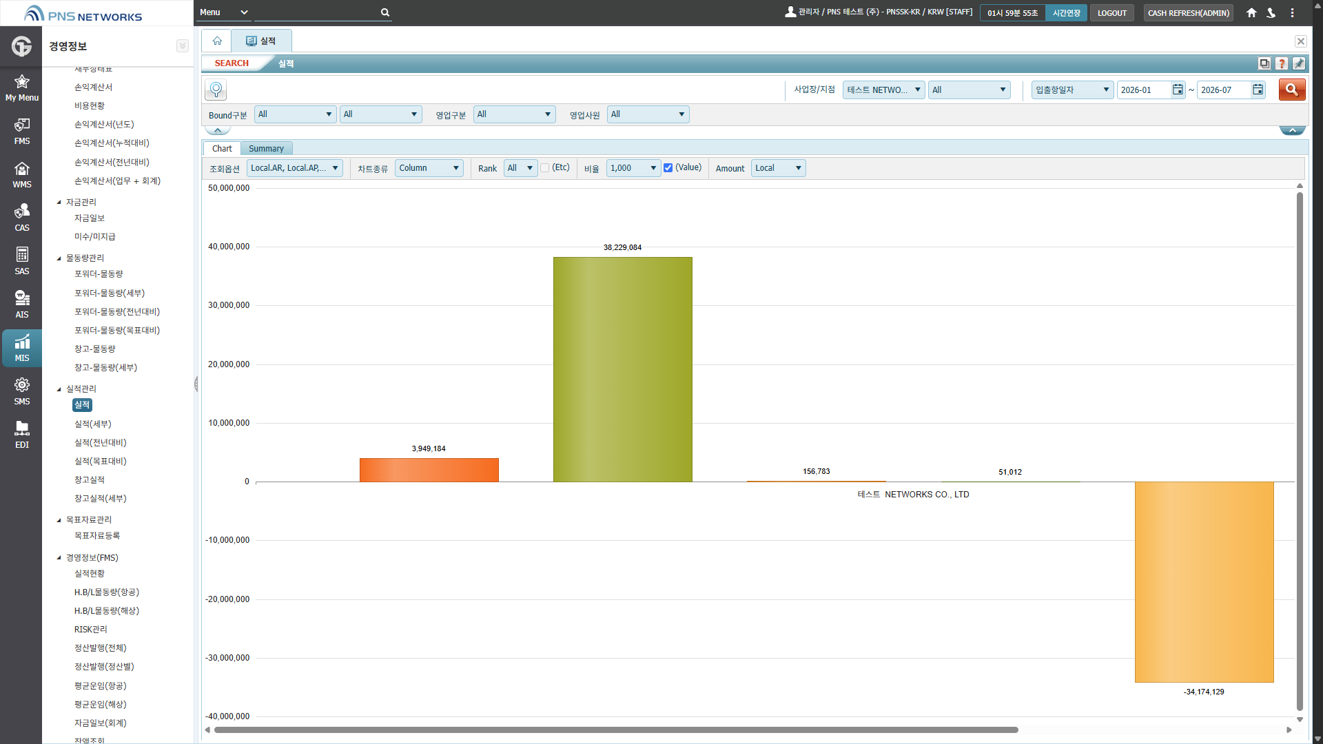Click the orange search magnifier button
Screen dimensions: 1323x744
[1292, 90]
